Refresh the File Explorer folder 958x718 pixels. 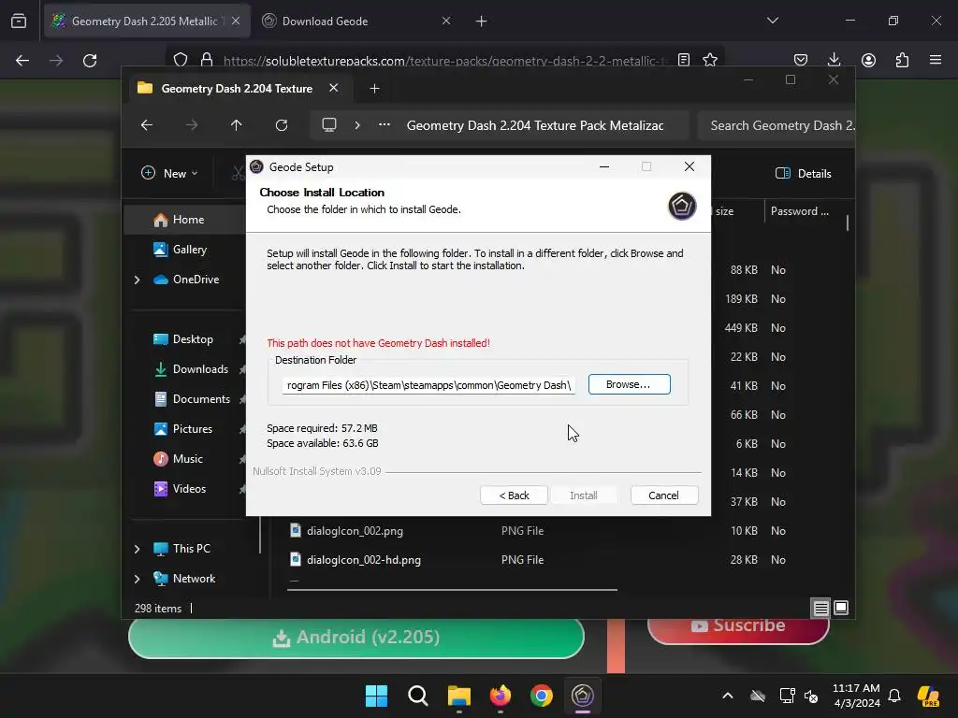(x=281, y=125)
